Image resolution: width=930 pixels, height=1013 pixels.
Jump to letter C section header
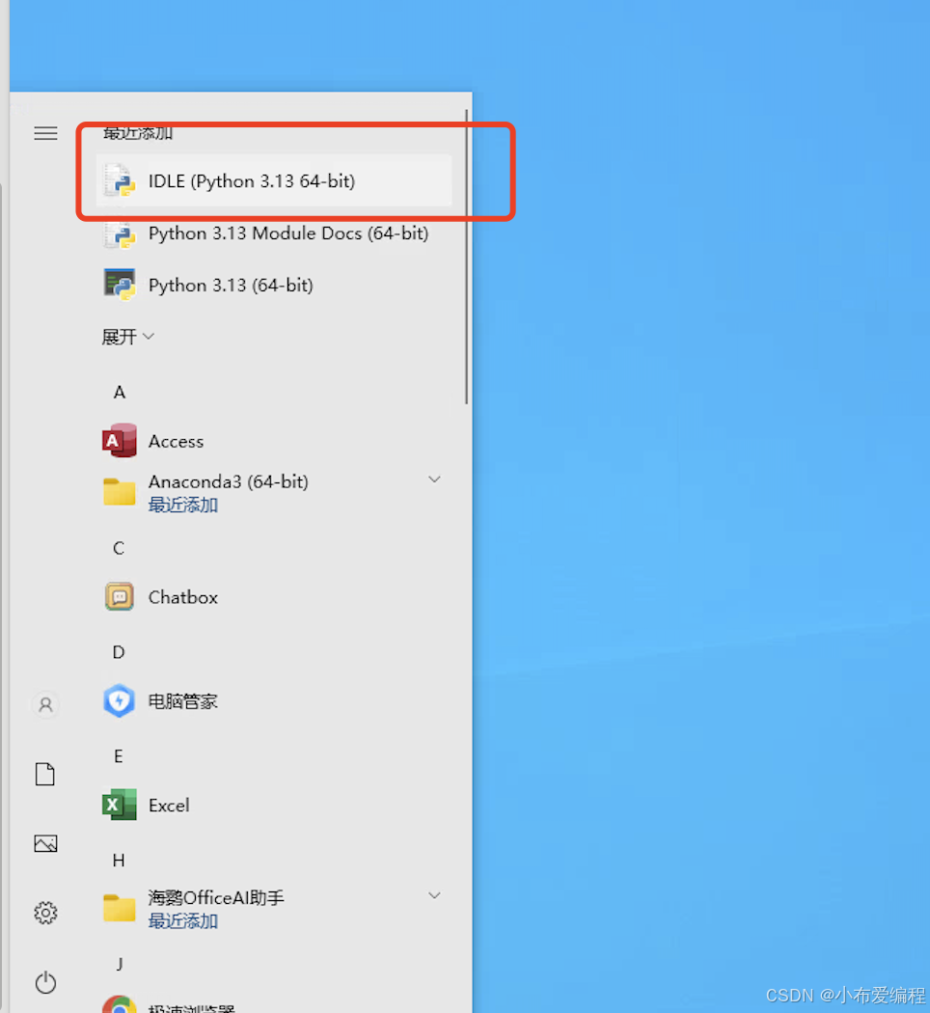[x=119, y=549]
